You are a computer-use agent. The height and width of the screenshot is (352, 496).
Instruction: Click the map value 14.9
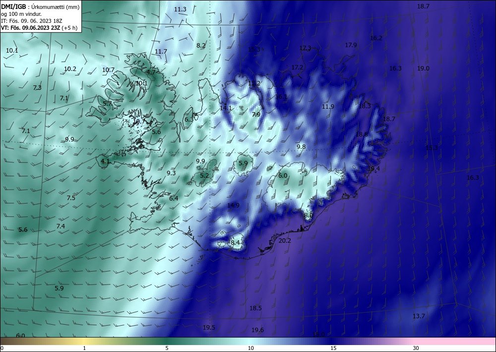pyautogui.click(x=234, y=205)
